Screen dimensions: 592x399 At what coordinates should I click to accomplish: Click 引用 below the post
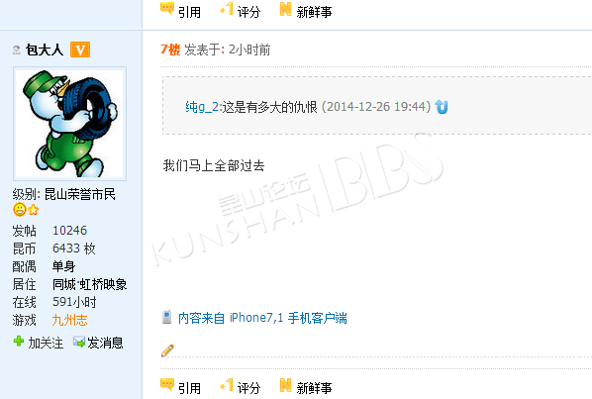(189, 388)
